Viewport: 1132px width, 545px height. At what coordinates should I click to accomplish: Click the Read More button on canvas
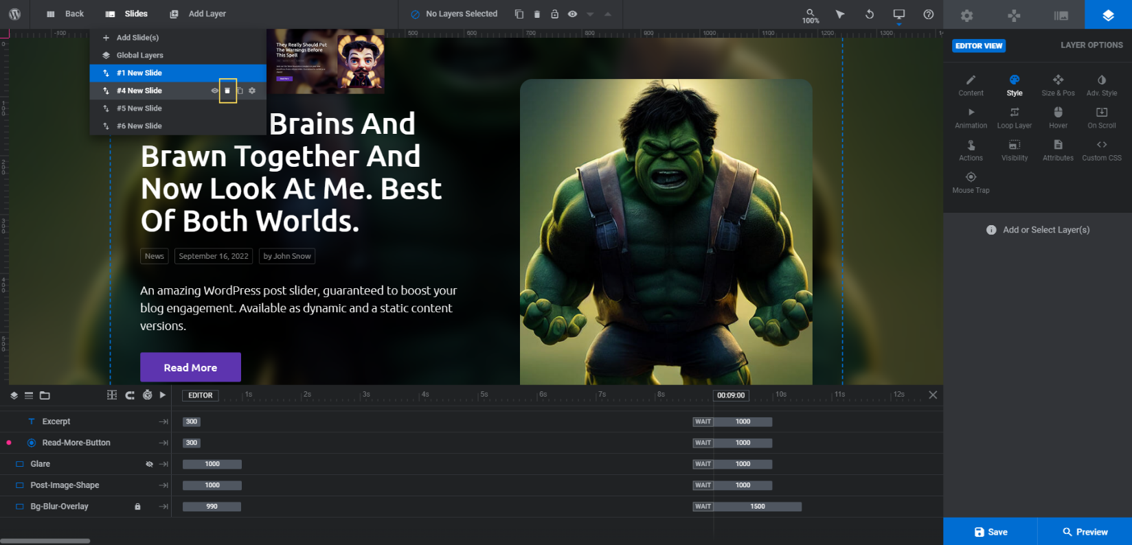coord(190,367)
